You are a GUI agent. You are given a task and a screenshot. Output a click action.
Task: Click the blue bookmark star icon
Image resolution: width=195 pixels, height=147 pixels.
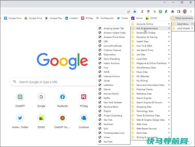click(x=135, y=12)
